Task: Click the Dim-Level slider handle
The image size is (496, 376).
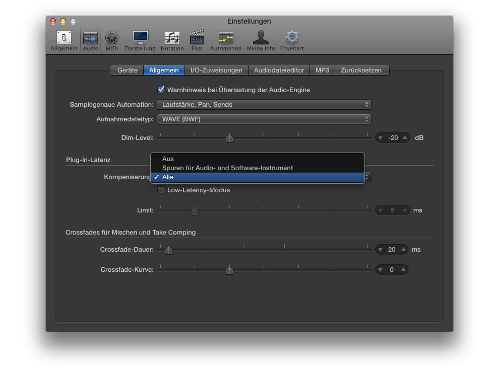Action: tap(230, 138)
